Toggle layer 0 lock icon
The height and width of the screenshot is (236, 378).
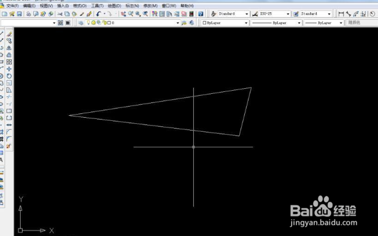(x=104, y=23)
